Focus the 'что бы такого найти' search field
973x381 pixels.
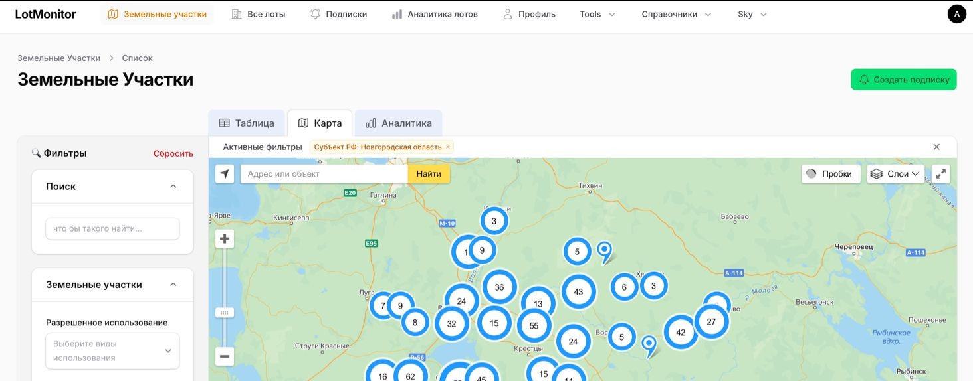(x=112, y=228)
